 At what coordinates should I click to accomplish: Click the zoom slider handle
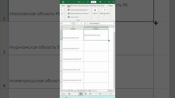click(x=100, y=94)
